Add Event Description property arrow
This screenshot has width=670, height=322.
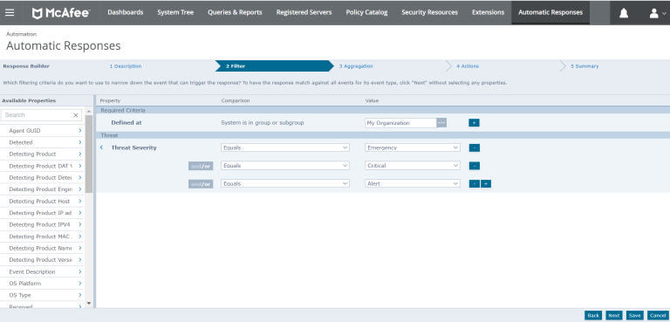pyautogui.click(x=80, y=271)
